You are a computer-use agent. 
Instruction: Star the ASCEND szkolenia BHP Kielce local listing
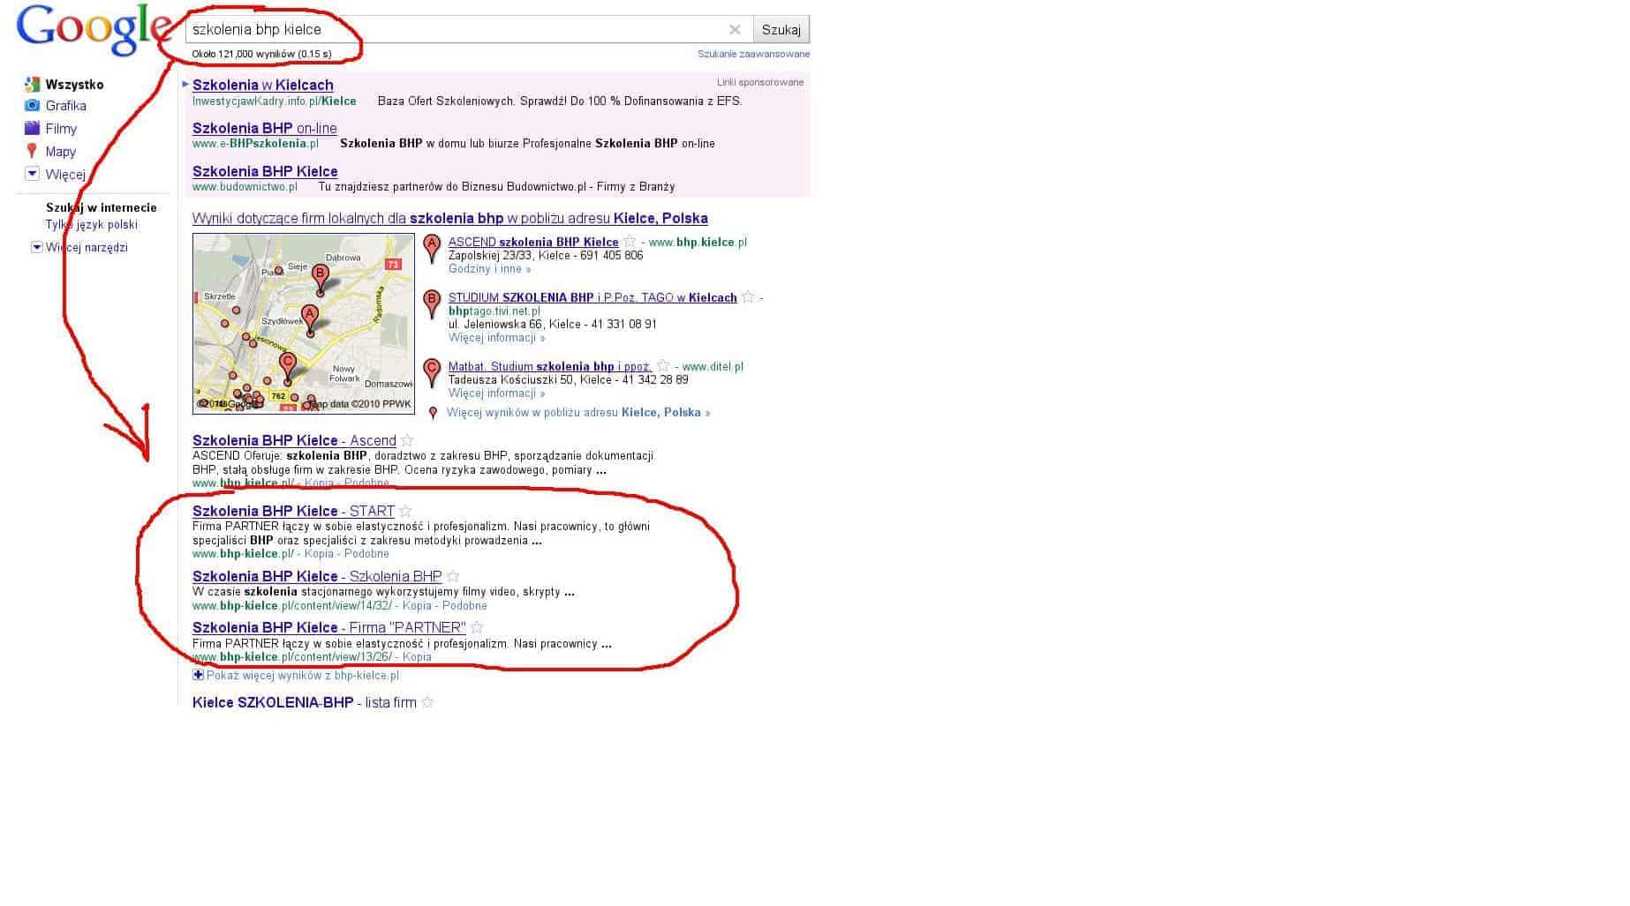tap(630, 242)
